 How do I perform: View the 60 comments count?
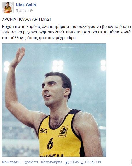pos(87,162)
